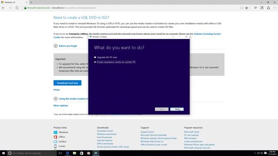Expand 'Using the media creation tool' section
Screen dimensions: 278x156
(x=71, y=99)
